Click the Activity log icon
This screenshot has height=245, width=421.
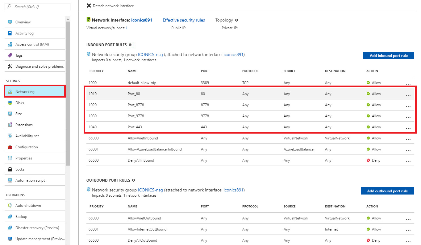pos(10,33)
